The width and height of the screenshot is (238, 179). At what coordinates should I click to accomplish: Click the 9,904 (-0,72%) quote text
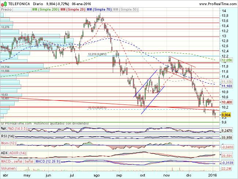(x=57, y=4)
